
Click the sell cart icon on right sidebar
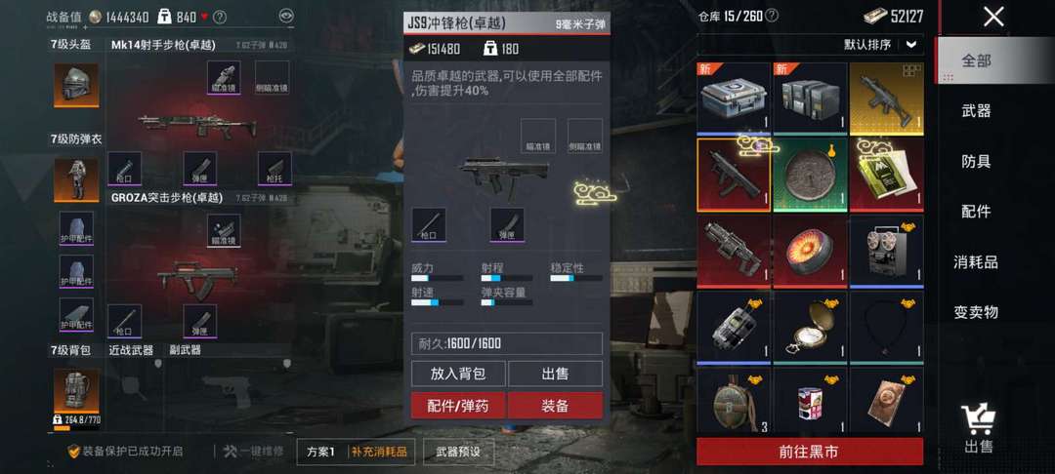[978, 419]
